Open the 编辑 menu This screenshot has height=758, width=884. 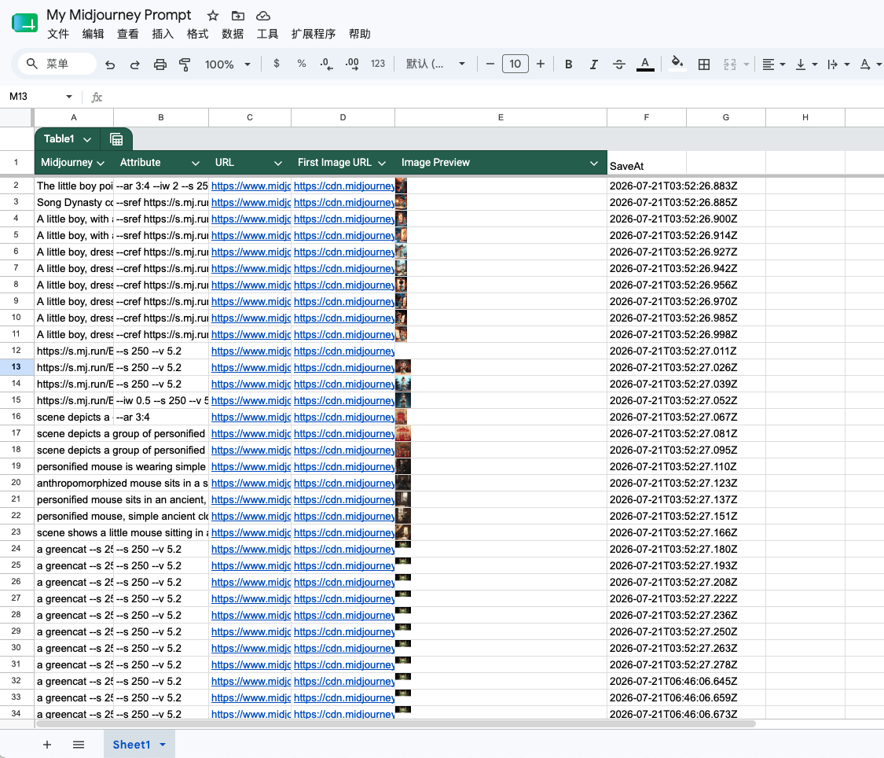click(93, 34)
